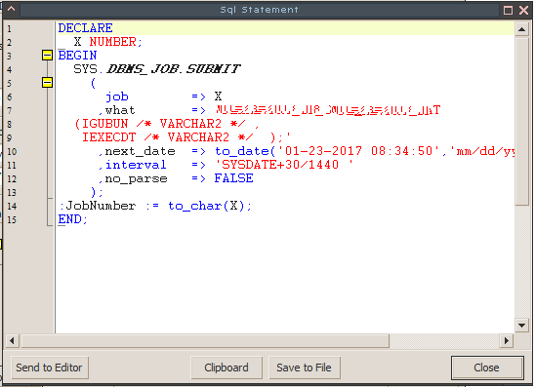Click the vertical scrollbar down arrow
This screenshot has height=387, width=535.
(521, 326)
